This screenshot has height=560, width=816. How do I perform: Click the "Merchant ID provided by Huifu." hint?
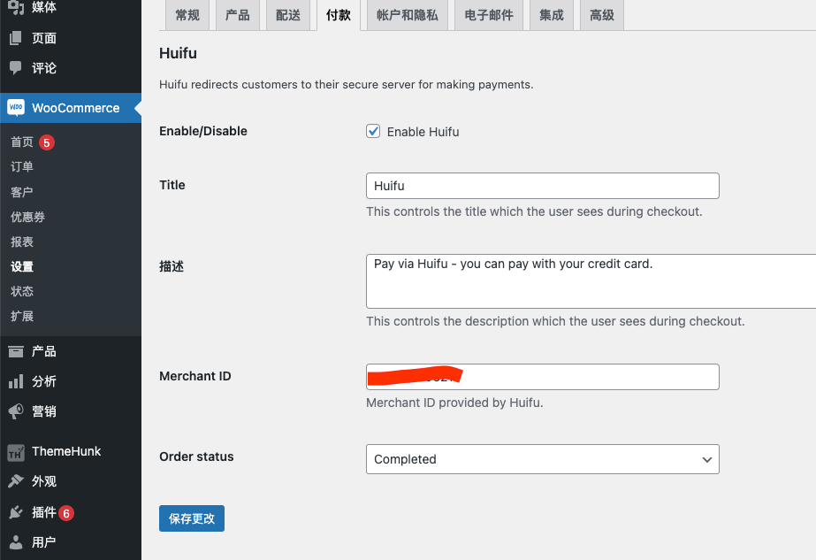pyautogui.click(x=454, y=403)
